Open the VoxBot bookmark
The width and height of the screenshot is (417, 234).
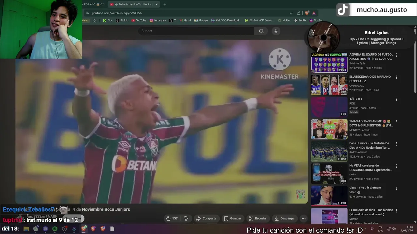coord(316,20)
